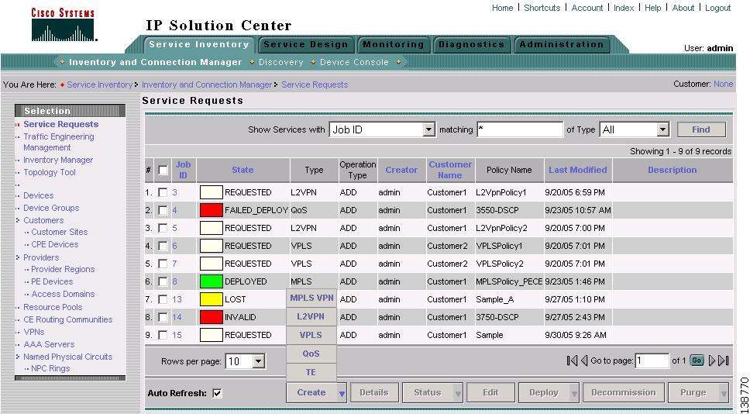The width and height of the screenshot is (750, 414).
Task: Open the Discovery submenu item
Action: pos(280,62)
